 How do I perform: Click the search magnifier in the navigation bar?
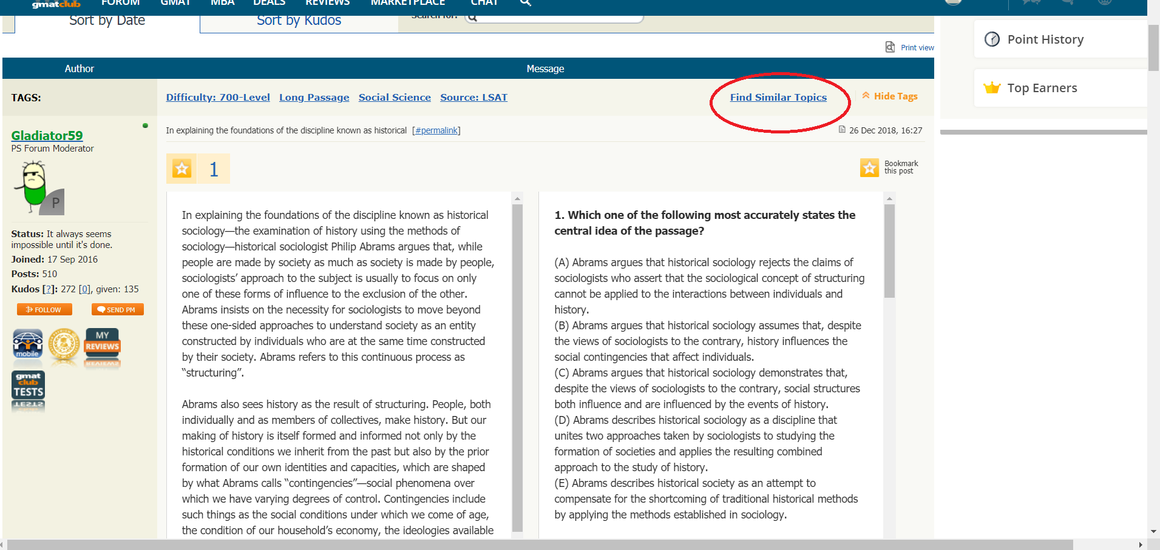coord(526,3)
